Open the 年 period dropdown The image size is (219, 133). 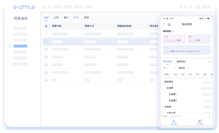166,68
